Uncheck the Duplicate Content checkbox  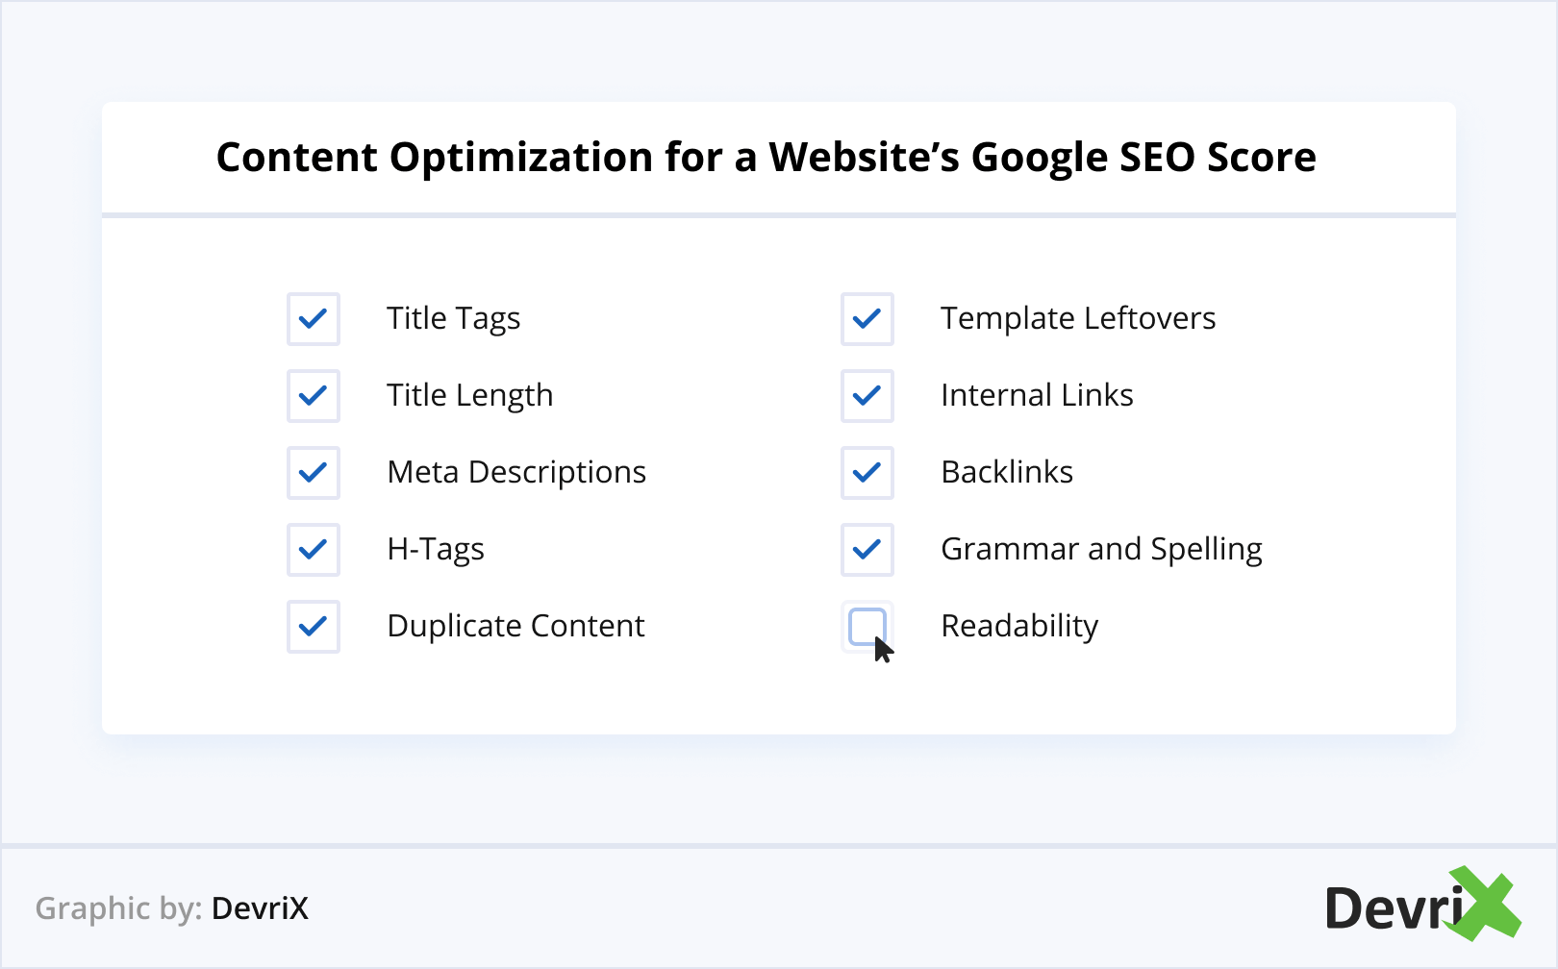coord(314,627)
